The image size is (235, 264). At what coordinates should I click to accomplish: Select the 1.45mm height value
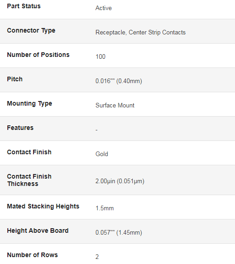coord(119,232)
